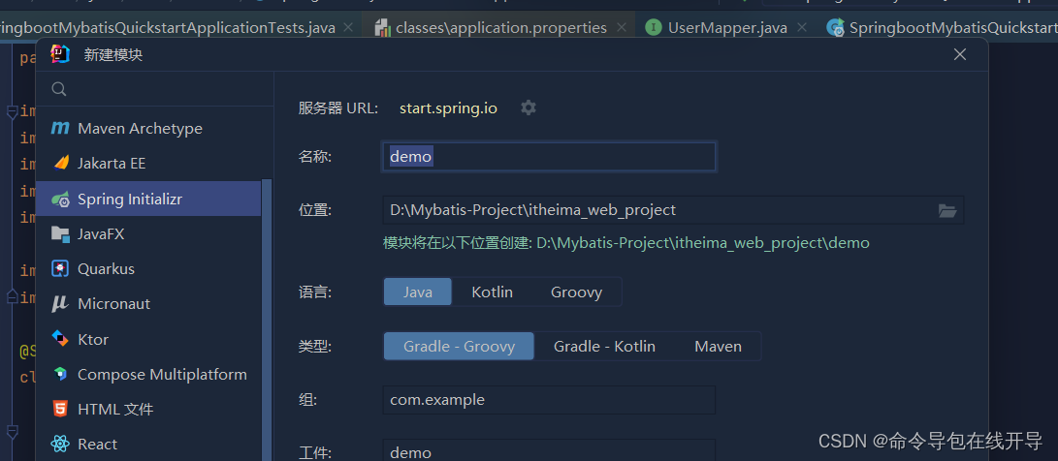Select Compose Multiplatform generator
The height and width of the screenshot is (461, 1058).
coord(148,374)
